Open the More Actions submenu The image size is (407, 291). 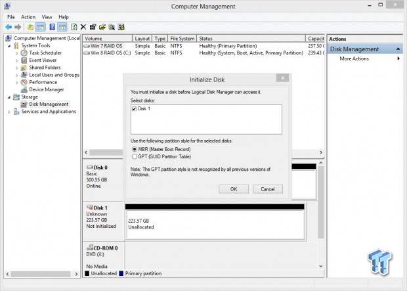[x=365, y=58]
